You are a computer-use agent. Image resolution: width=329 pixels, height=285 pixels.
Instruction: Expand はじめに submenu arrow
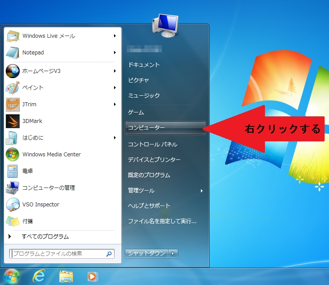(x=115, y=137)
